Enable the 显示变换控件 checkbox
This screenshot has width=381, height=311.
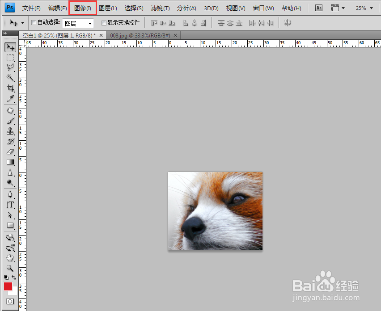click(104, 23)
